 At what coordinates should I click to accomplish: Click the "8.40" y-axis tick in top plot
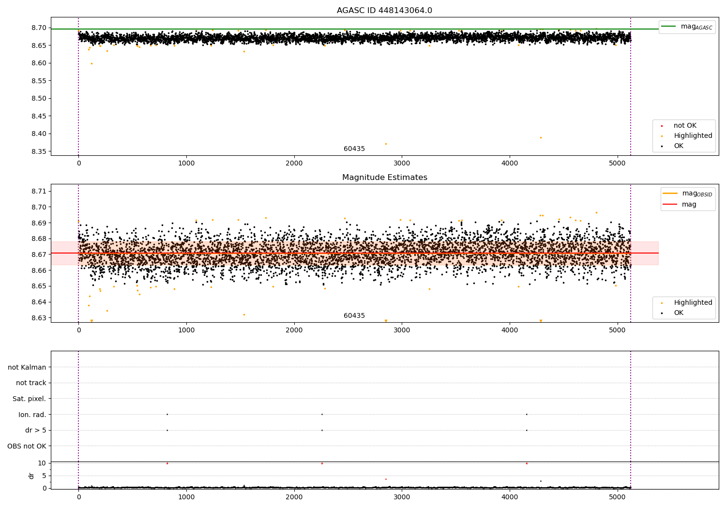tap(39, 134)
